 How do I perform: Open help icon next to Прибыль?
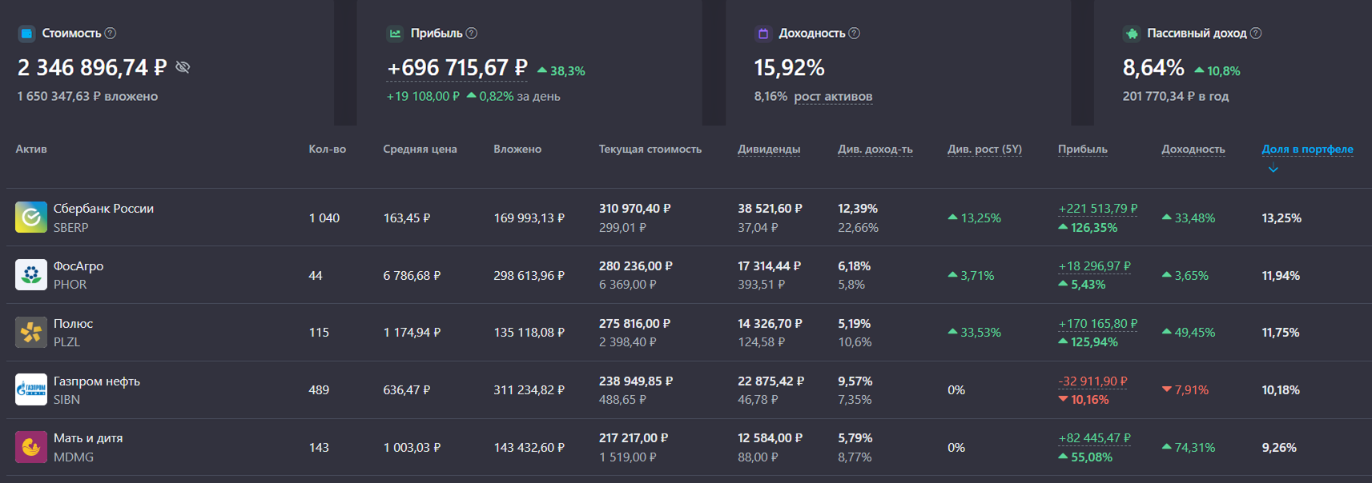(x=472, y=33)
